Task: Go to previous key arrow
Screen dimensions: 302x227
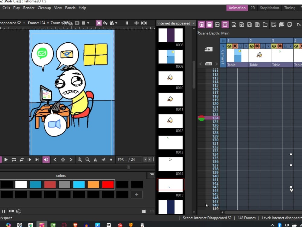Action: (55, 160)
